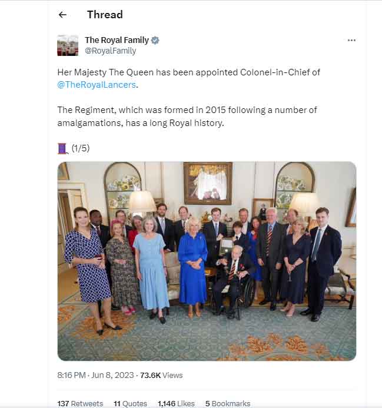Click the Thread page heading
382x408 pixels.
pyautogui.click(x=105, y=15)
